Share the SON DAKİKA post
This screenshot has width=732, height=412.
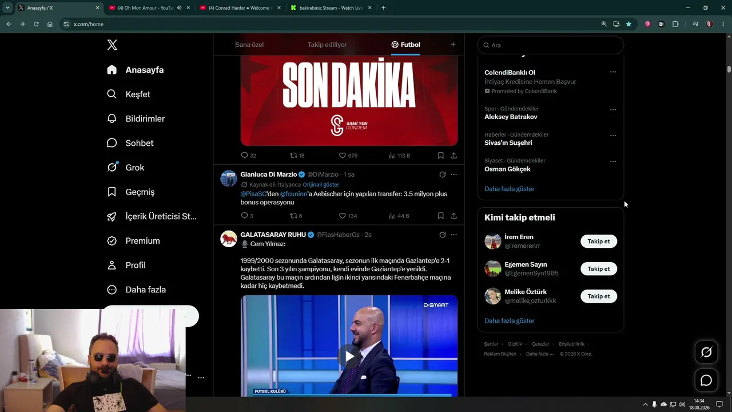tap(453, 156)
